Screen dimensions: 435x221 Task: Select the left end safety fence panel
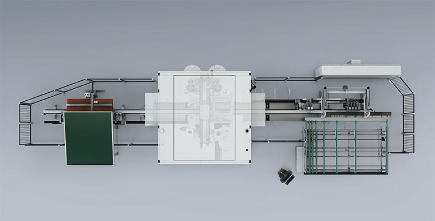pyautogui.click(x=25, y=124)
